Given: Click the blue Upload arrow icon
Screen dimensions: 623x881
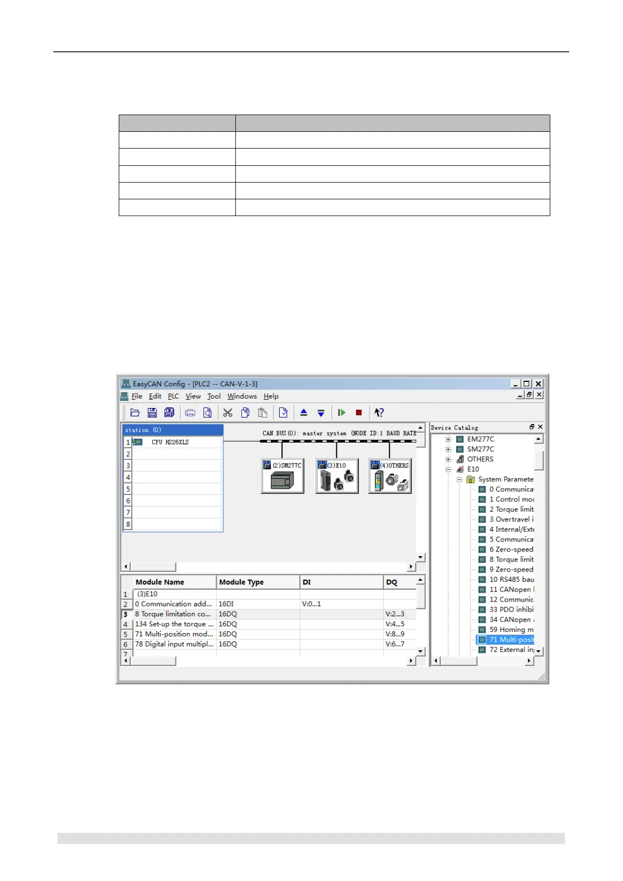Looking at the screenshot, I should tap(303, 413).
